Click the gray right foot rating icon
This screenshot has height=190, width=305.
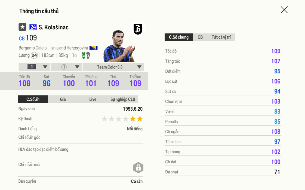click(88, 55)
